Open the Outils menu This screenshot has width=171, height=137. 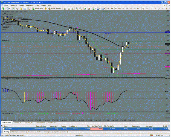point(37,5)
